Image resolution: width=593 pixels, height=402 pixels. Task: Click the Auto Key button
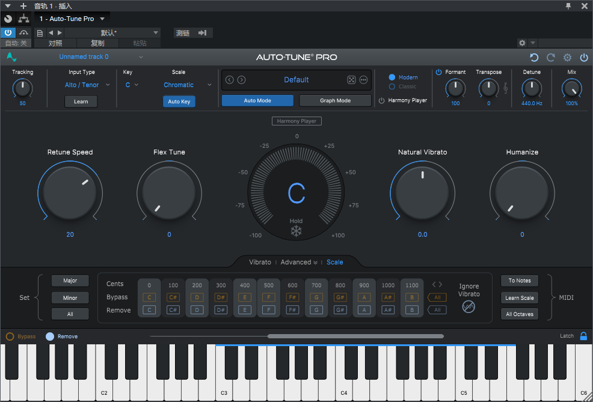(179, 102)
